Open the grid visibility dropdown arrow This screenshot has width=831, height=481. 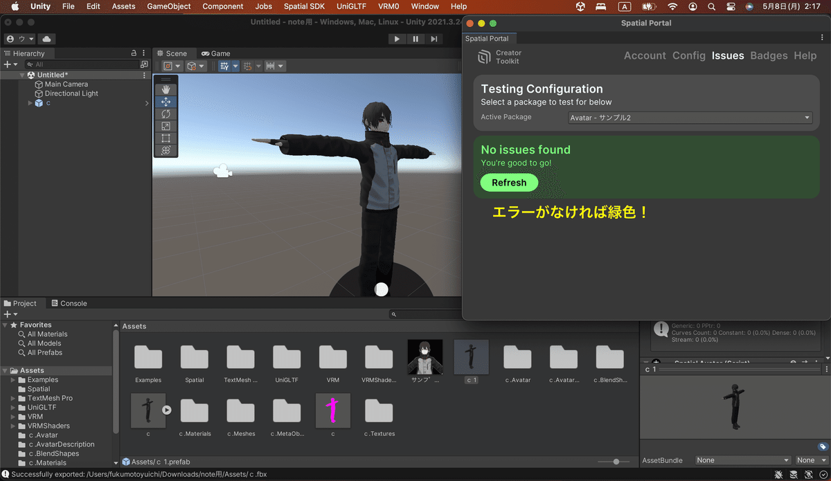tap(235, 66)
